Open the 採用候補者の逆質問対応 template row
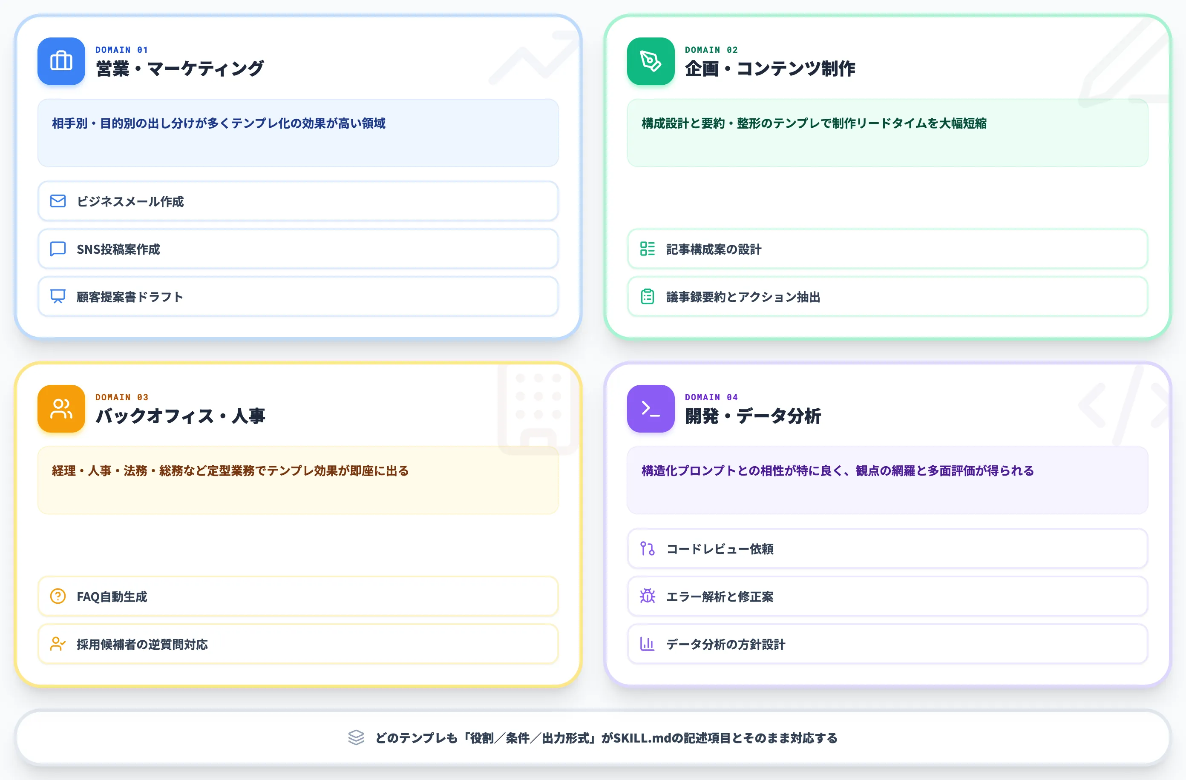Image resolution: width=1186 pixels, height=780 pixels. tap(298, 644)
